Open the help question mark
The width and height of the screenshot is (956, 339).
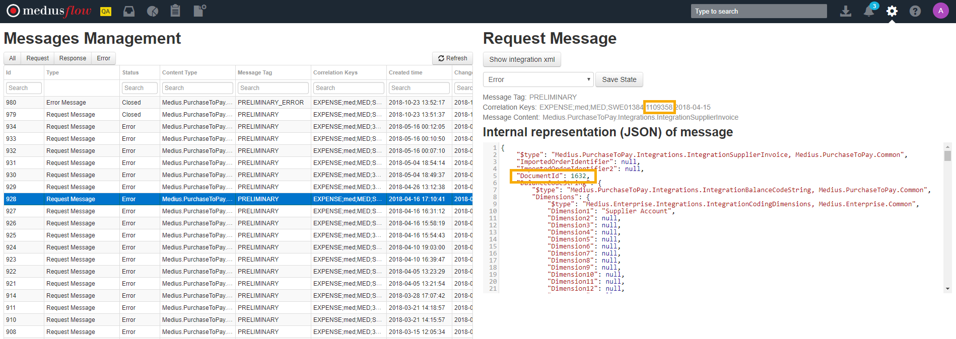(915, 11)
